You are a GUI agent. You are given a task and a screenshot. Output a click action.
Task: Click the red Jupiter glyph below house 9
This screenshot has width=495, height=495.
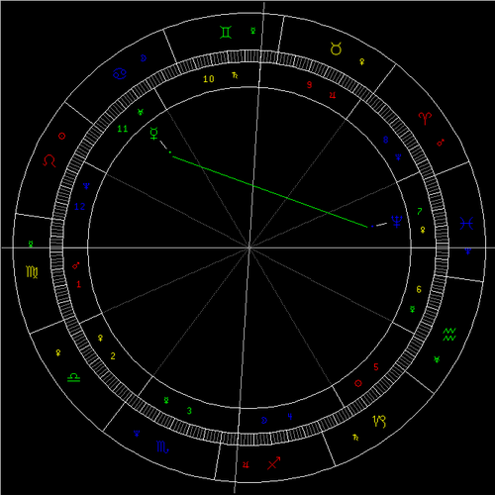click(x=333, y=95)
